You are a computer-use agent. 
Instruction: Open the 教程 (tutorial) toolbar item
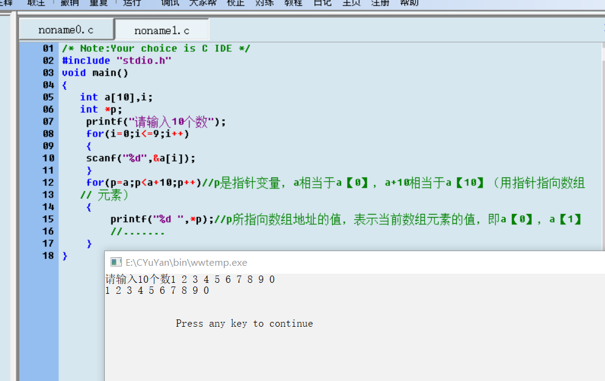coord(293,2)
